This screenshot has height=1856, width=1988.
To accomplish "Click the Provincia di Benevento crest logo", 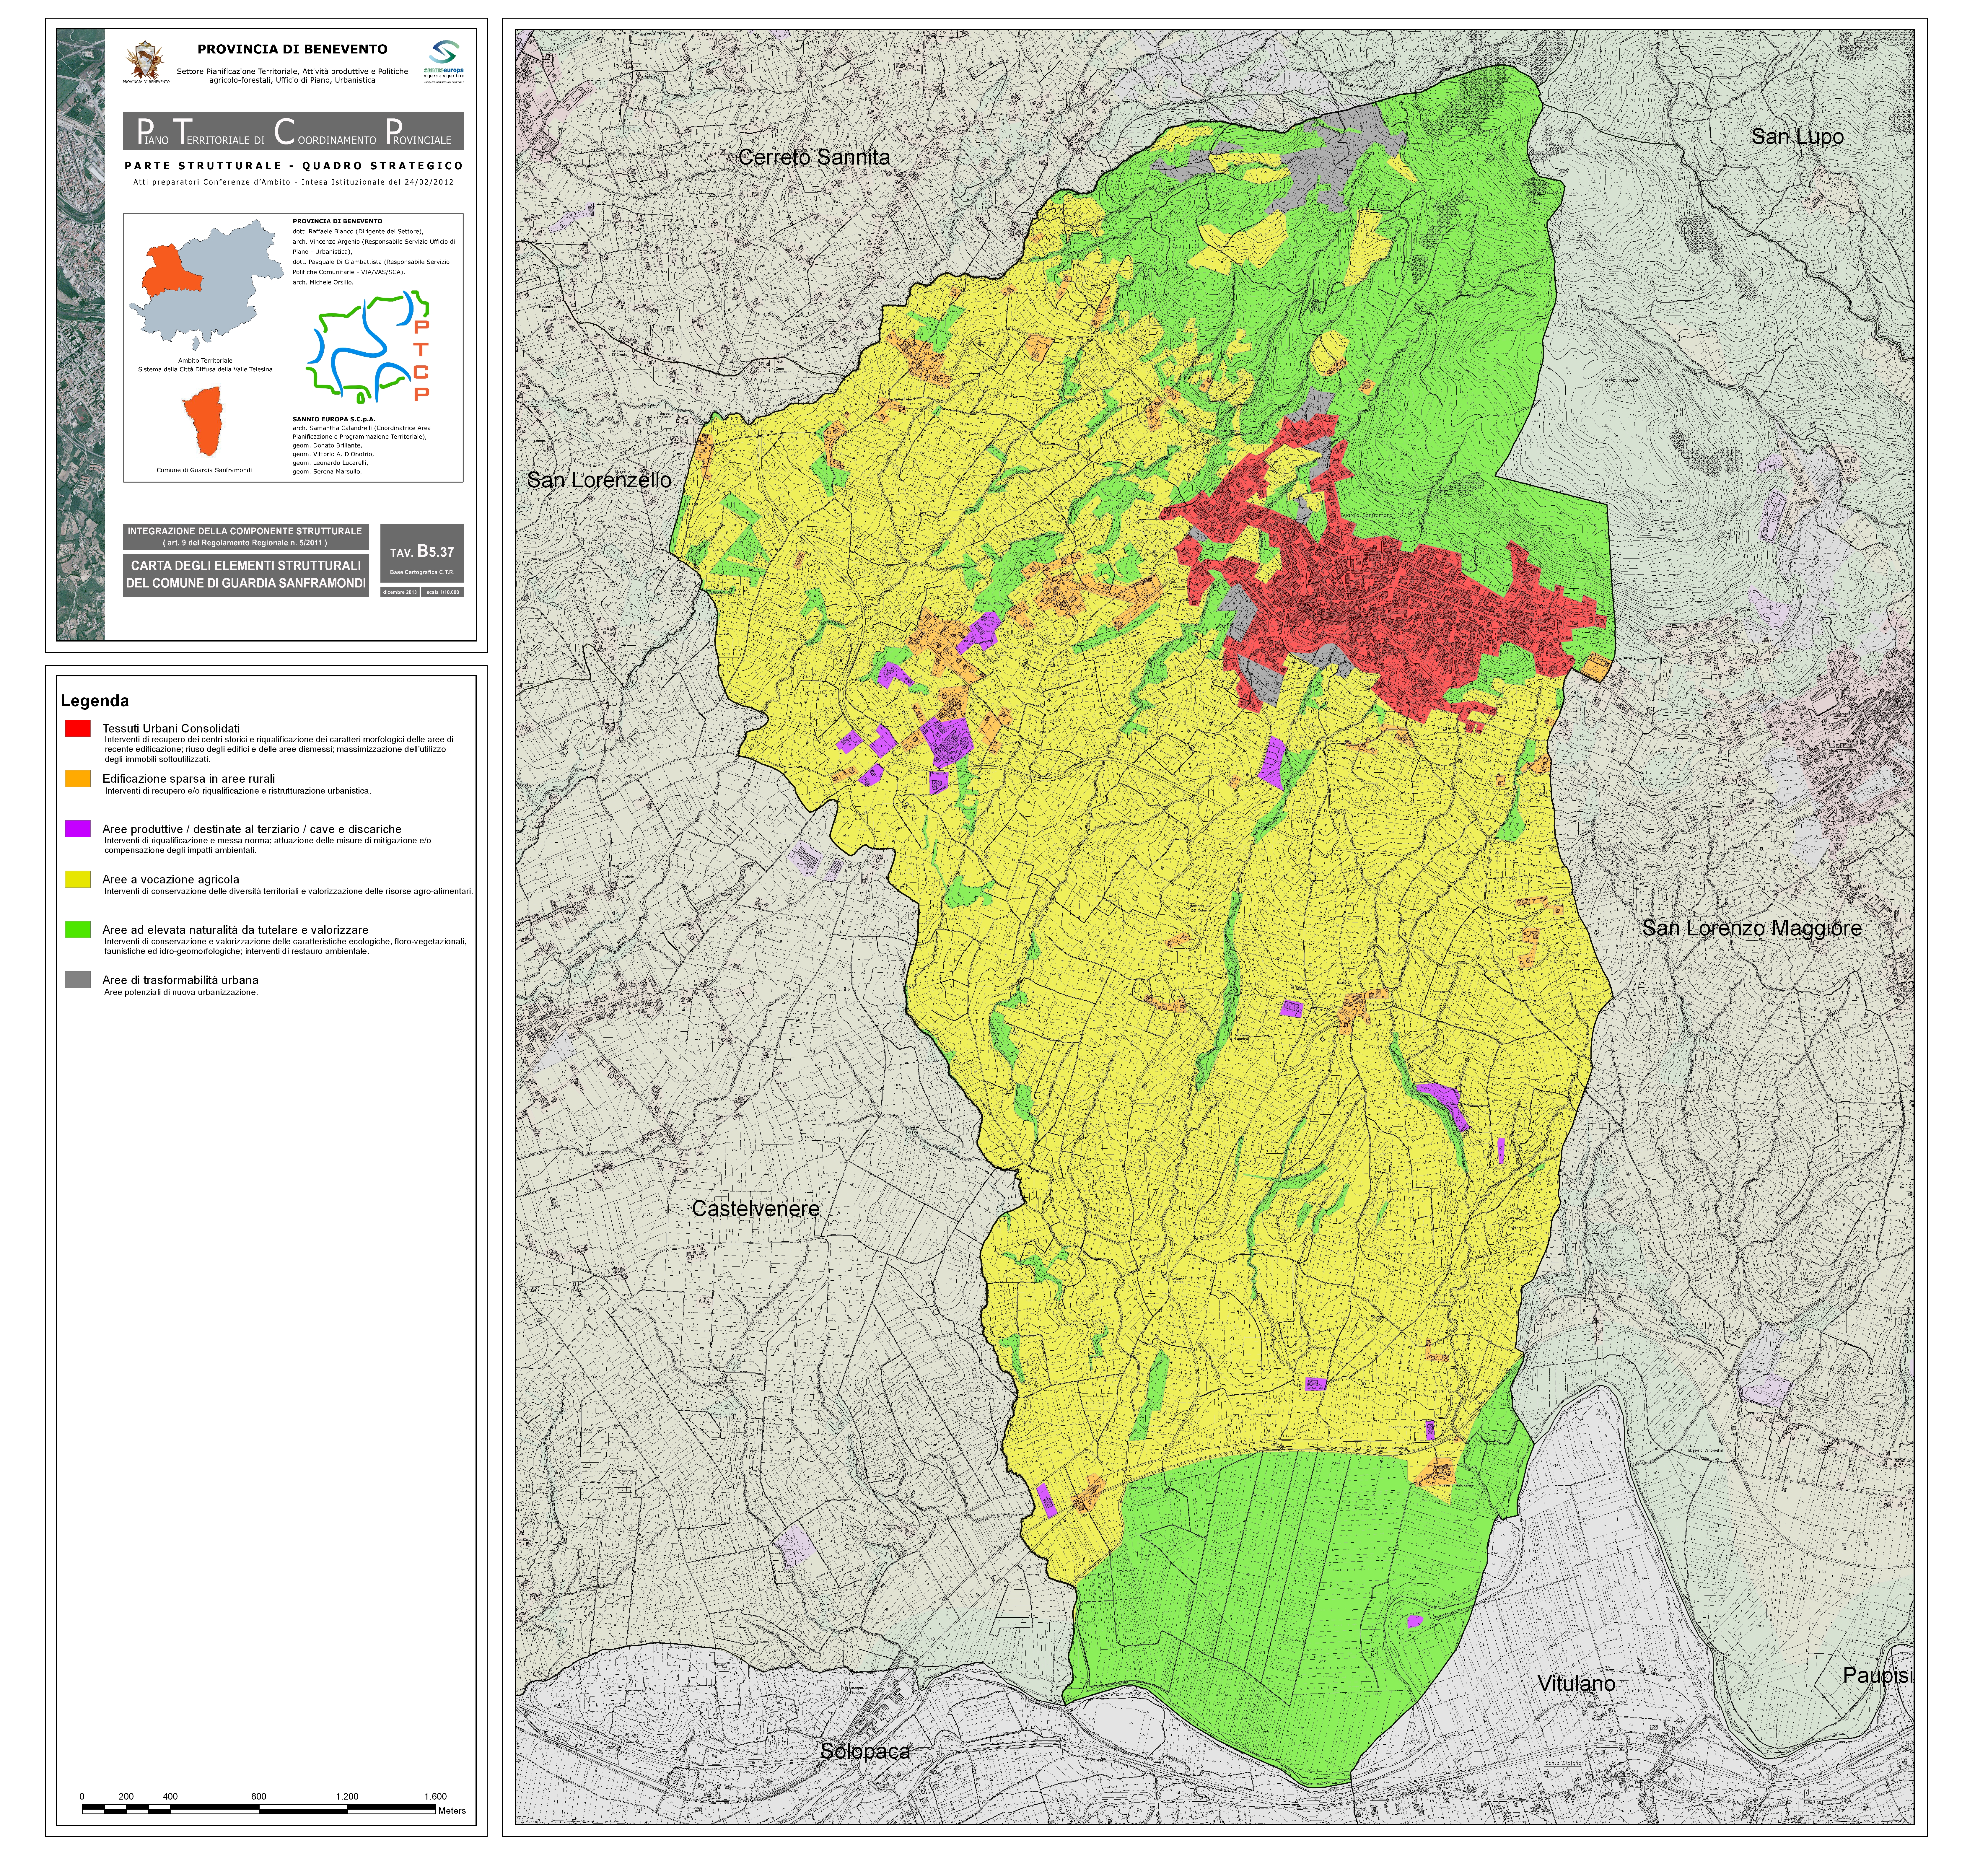I will point(146,62).
